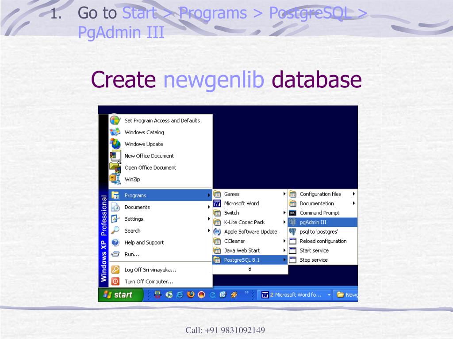Click the Java Web Start folder icon

[x=217, y=251]
